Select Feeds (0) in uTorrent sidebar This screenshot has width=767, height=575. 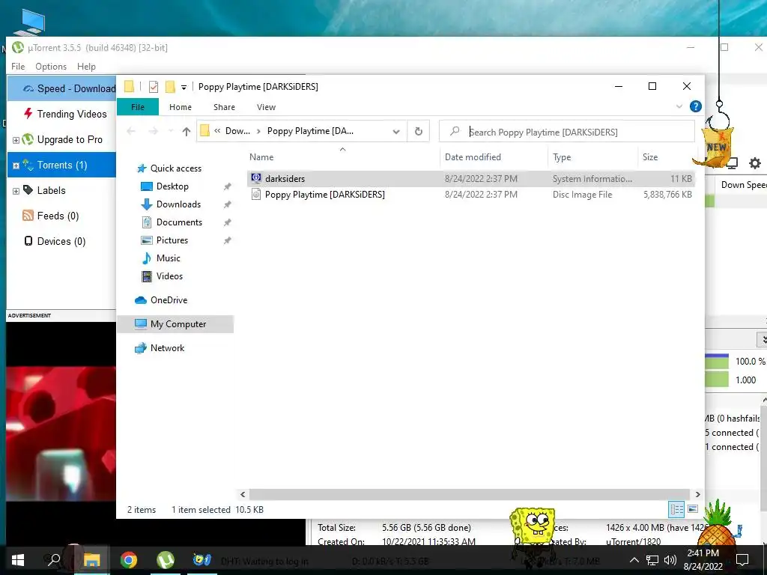pos(51,216)
